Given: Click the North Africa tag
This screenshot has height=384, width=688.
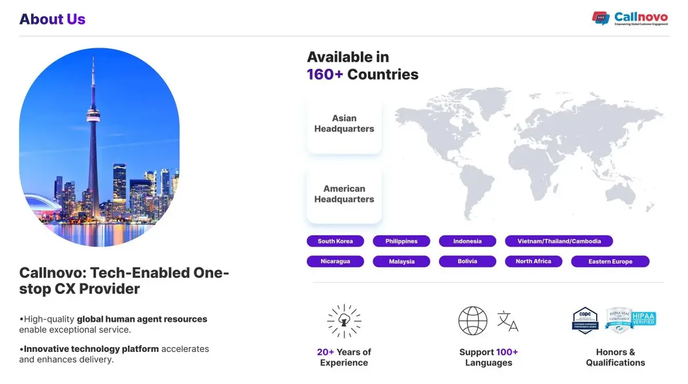Looking at the screenshot, I should point(533,261).
